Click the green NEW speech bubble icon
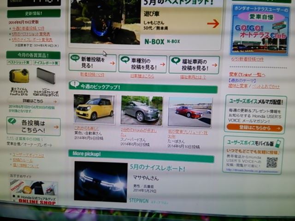 point(75,58)
